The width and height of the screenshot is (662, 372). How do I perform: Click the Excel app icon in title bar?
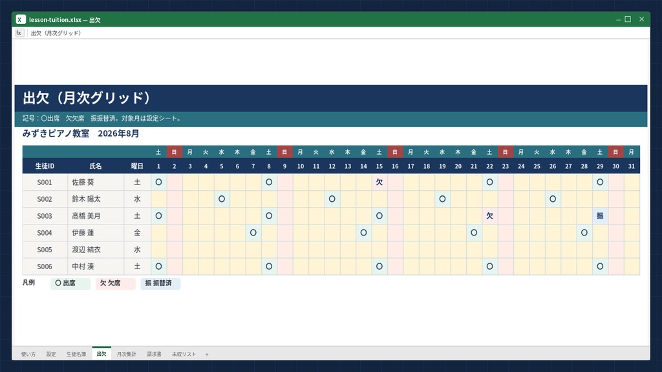pos(21,19)
